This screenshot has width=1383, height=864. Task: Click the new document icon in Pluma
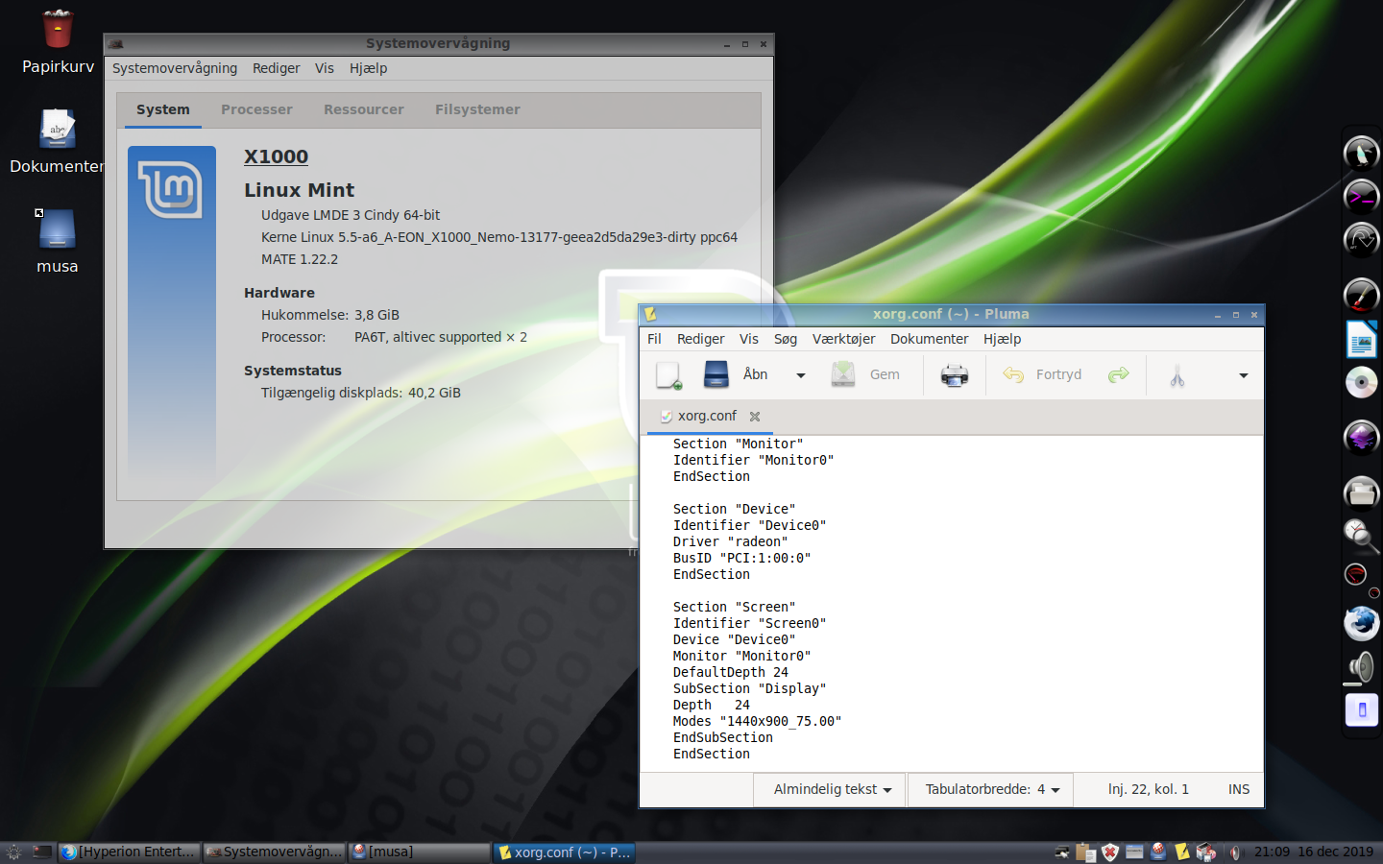click(668, 375)
